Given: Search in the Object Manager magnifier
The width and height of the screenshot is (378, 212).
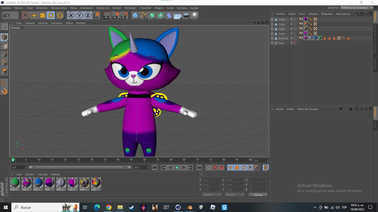Looking at the screenshot, I should [357, 14].
